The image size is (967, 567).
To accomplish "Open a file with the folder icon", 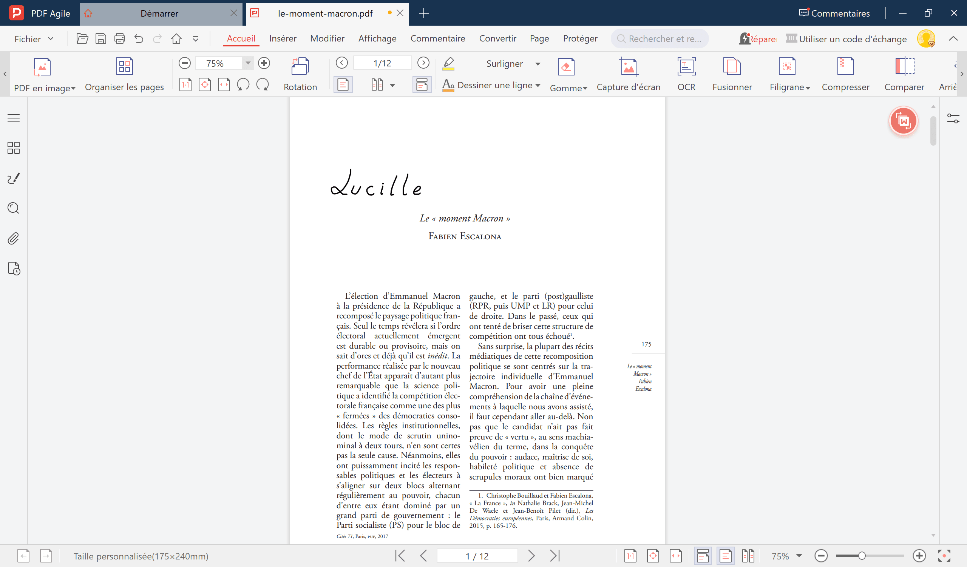I will 82,39.
